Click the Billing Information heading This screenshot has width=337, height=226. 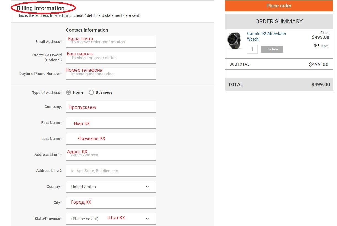[40, 8]
